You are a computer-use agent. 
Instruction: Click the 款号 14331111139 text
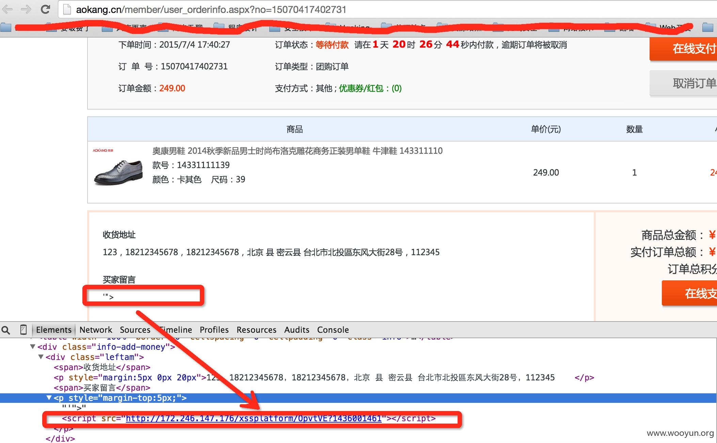[x=191, y=165]
